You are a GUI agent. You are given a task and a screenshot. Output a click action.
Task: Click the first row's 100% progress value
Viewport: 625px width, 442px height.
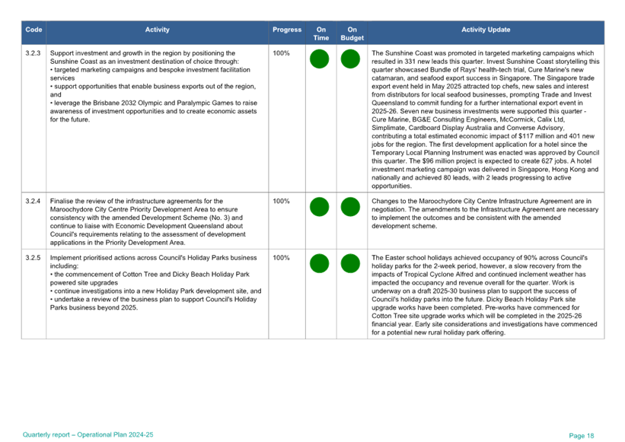point(281,52)
